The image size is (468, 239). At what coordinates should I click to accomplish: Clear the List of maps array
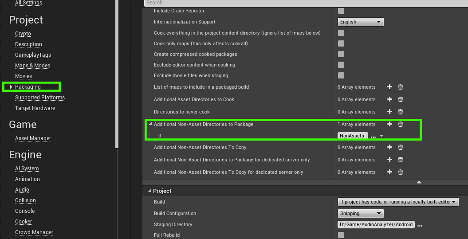point(400,87)
